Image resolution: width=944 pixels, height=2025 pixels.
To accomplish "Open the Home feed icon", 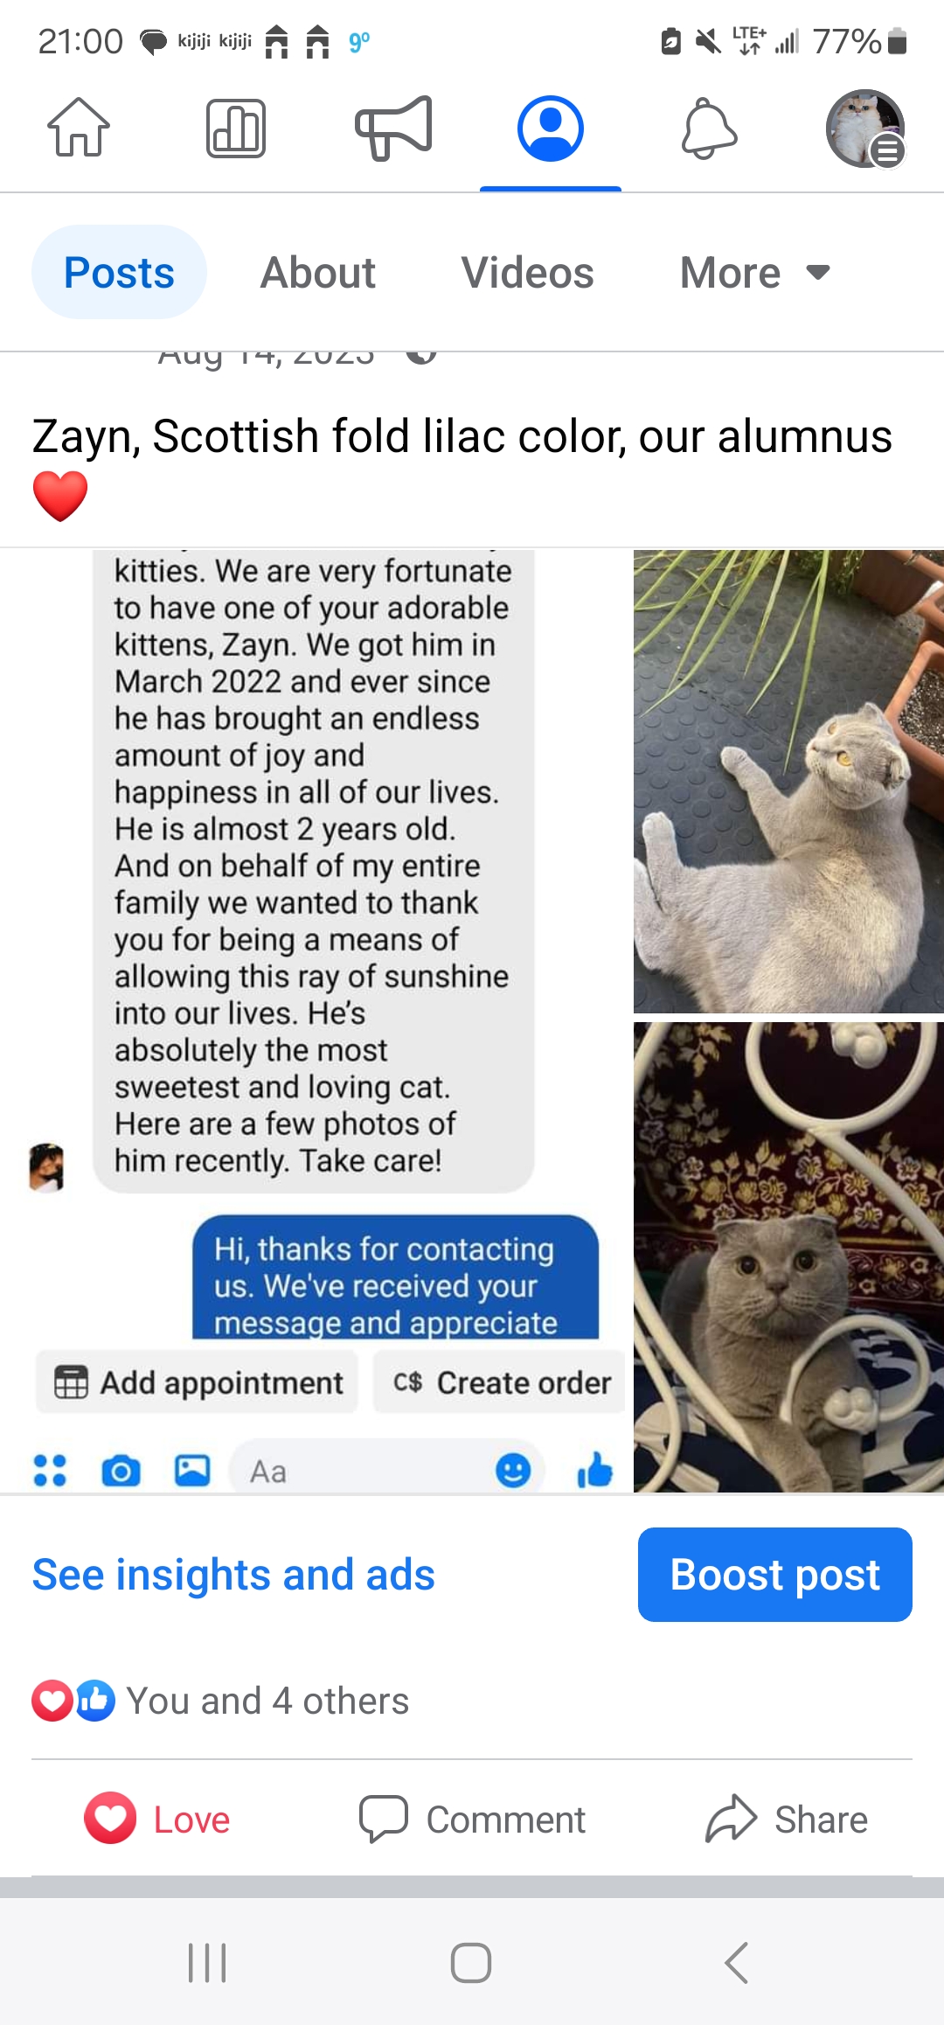I will tap(79, 128).
